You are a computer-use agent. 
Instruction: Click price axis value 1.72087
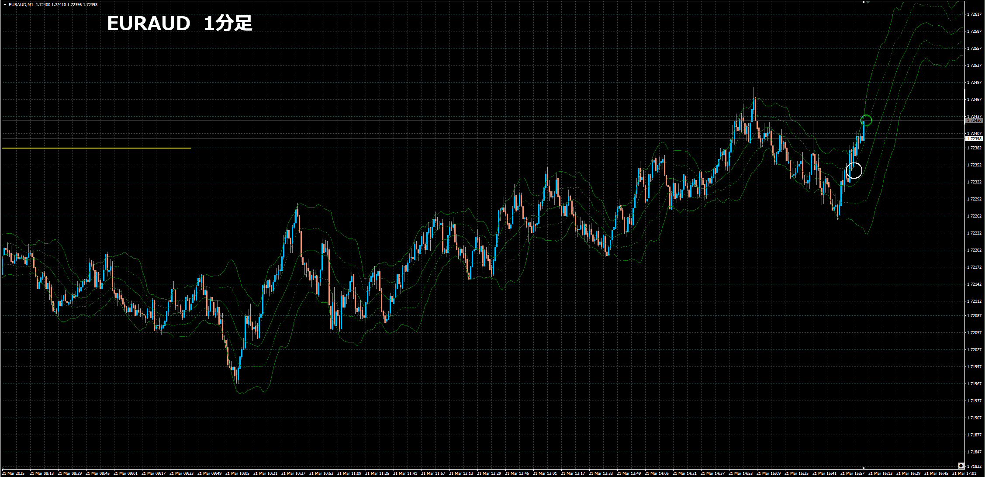tap(974, 316)
